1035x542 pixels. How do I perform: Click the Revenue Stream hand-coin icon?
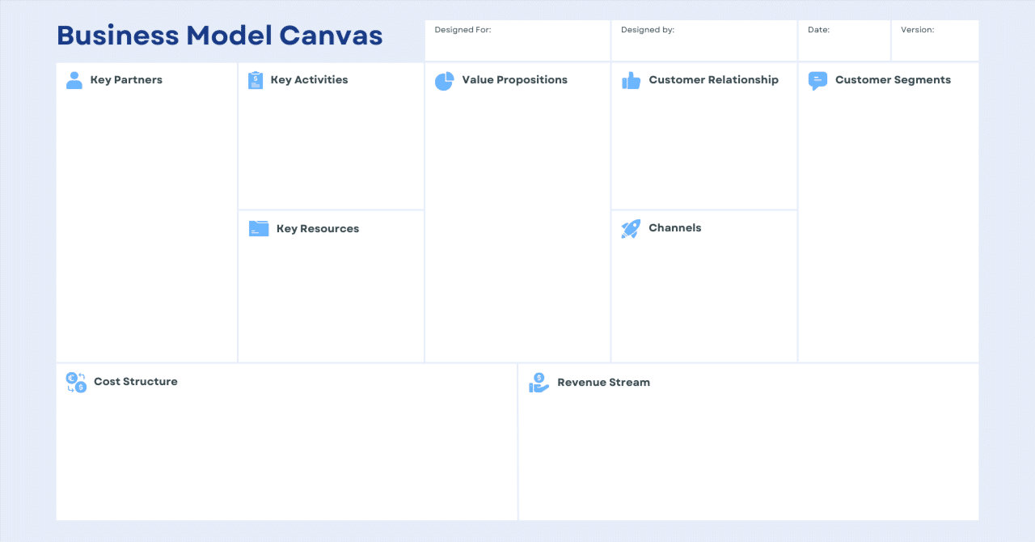point(539,383)
